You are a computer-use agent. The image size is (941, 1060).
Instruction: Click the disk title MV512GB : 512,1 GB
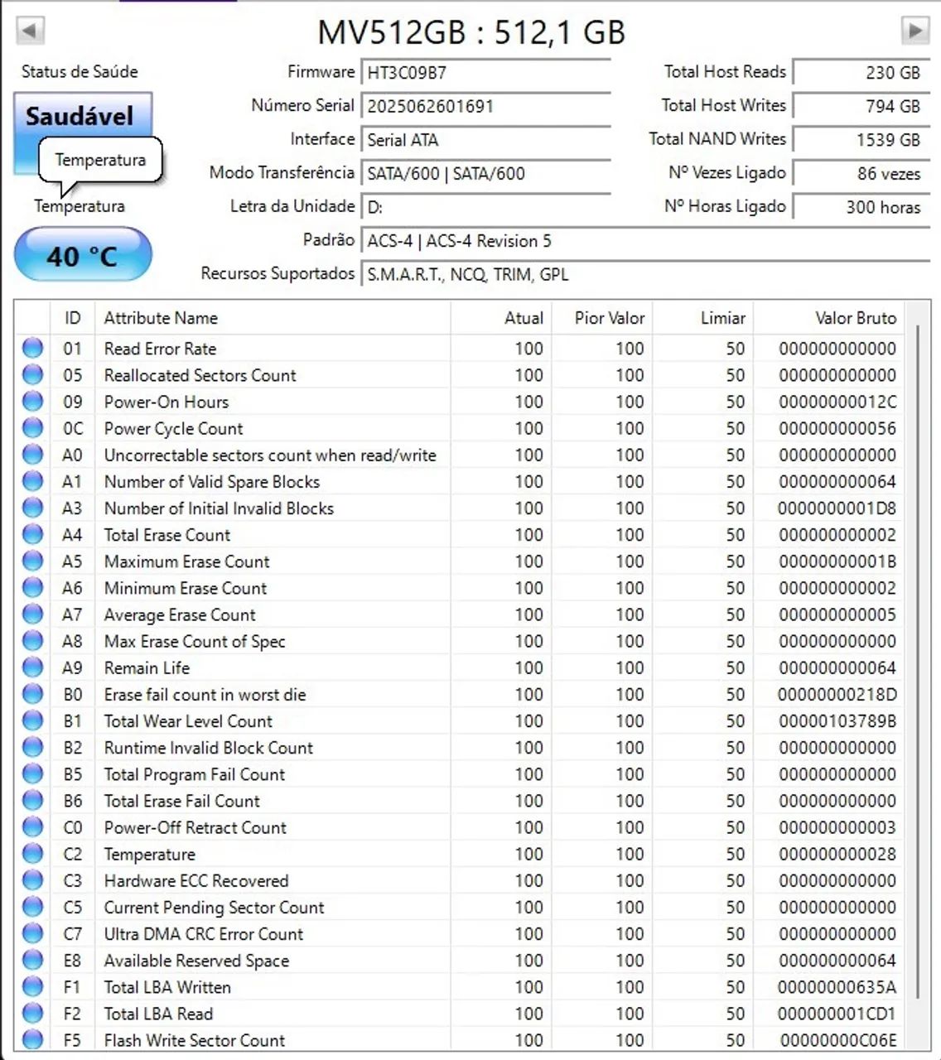[x=471, y=32]
